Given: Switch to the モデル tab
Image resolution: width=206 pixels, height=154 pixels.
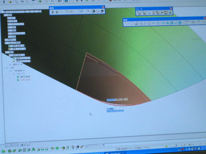Looking at the screenshot, I should coord(25,145).
